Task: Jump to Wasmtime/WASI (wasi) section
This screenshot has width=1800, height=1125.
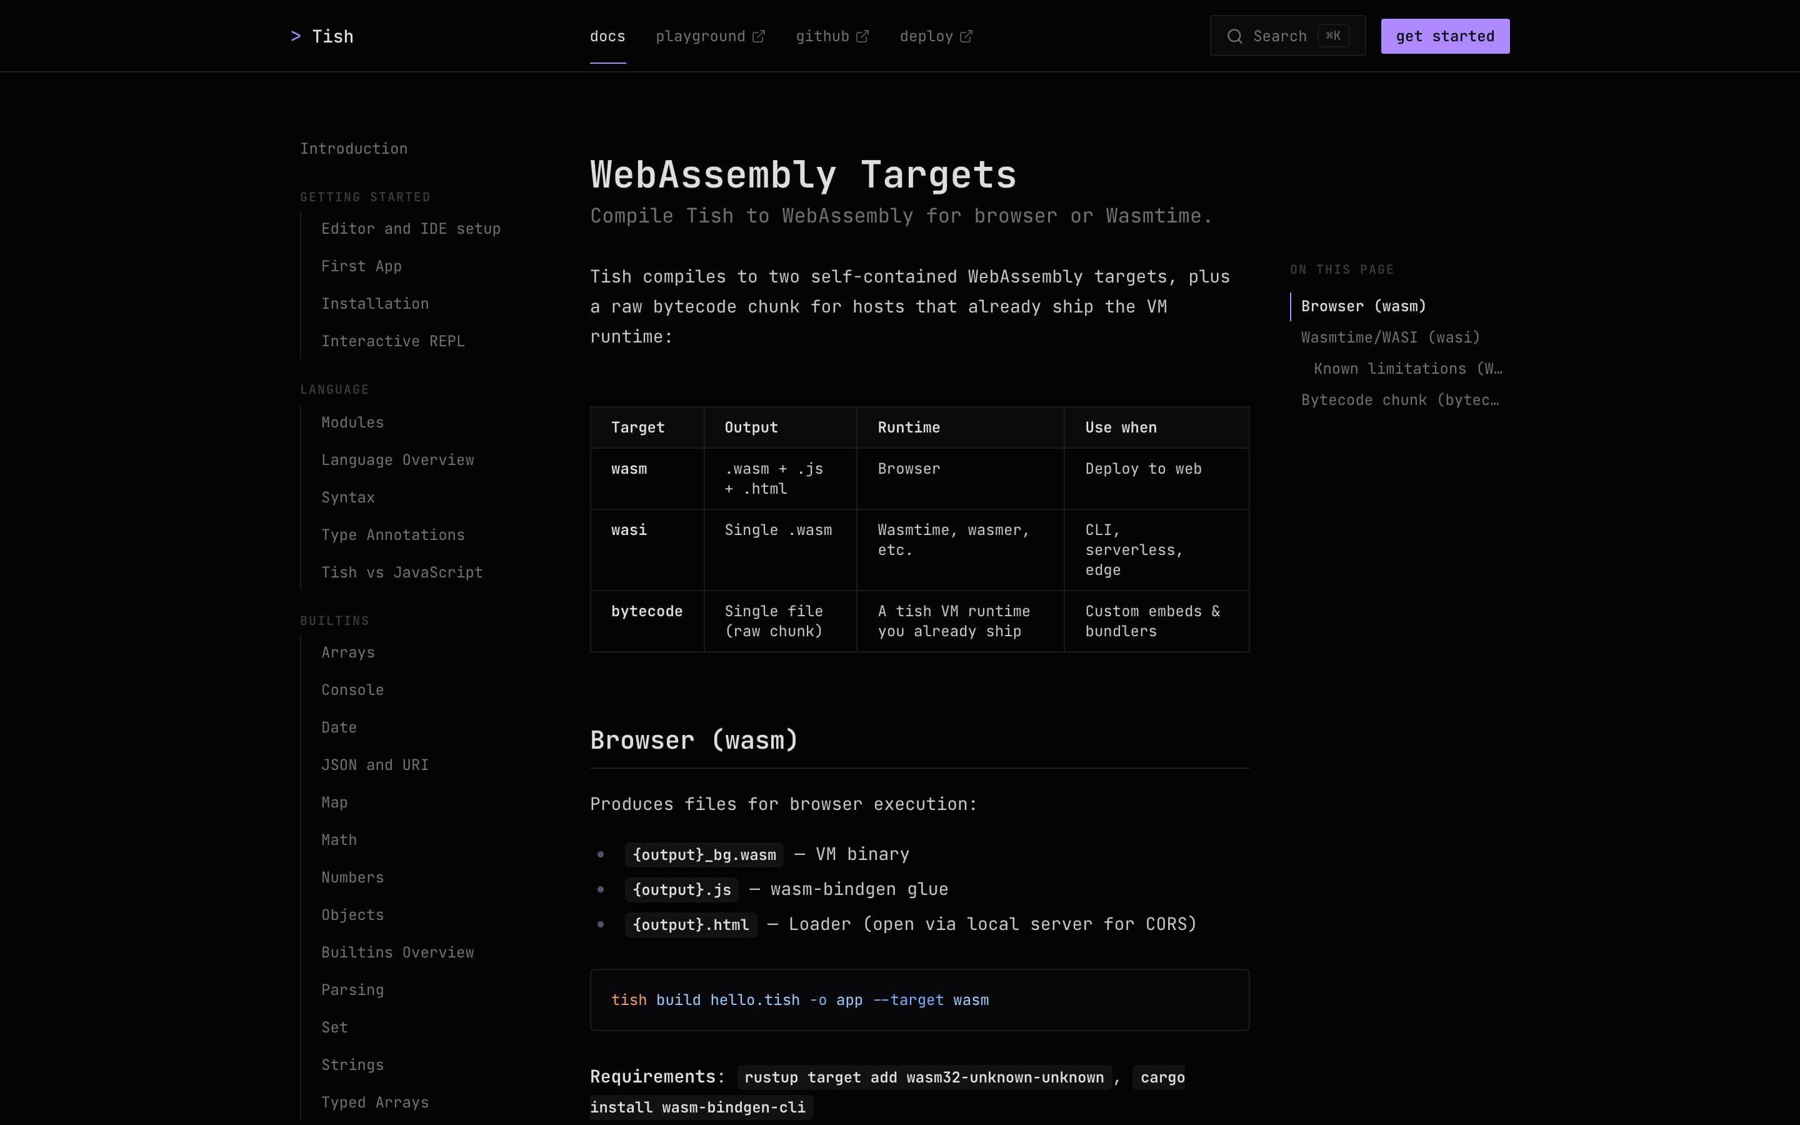Action: [1390, 337]
